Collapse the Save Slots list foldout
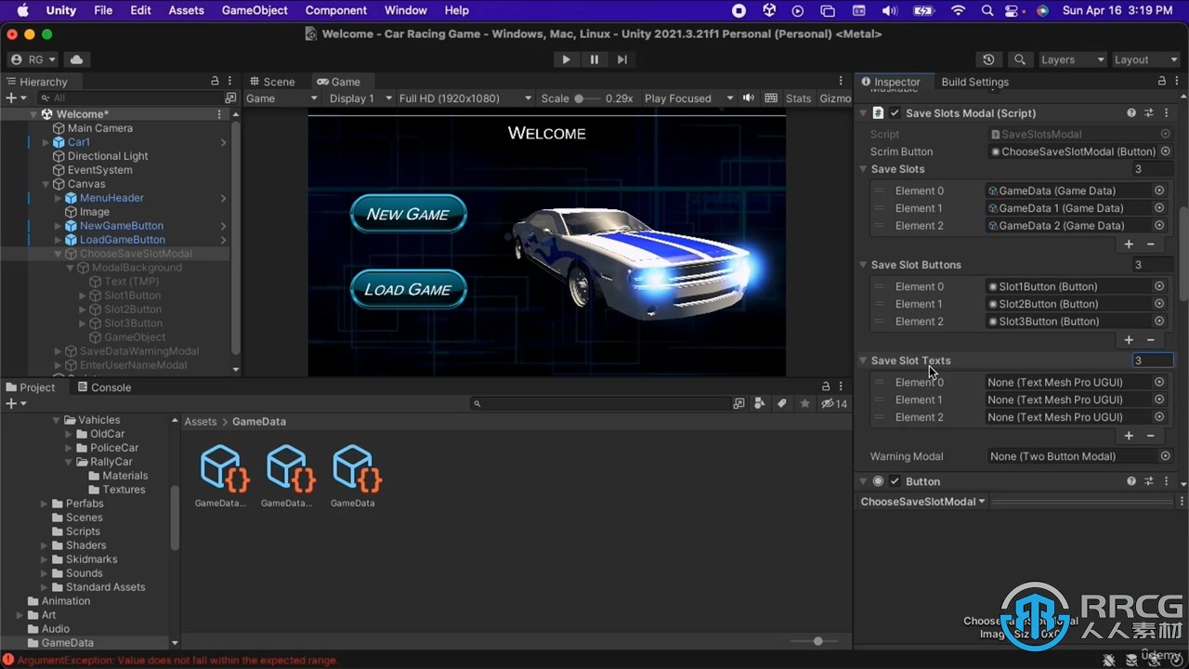Viewport: 1189px width, 669px height. point(863,169)
